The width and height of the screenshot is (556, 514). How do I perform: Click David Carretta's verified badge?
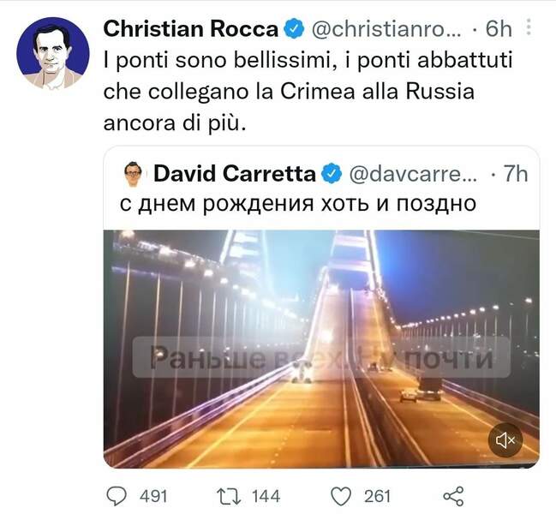pos(331,174)
